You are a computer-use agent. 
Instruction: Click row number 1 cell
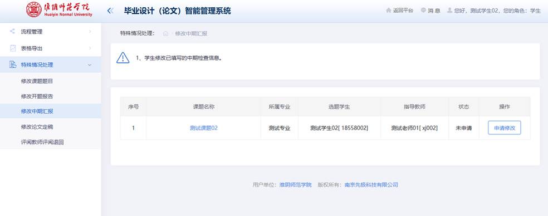133,128
